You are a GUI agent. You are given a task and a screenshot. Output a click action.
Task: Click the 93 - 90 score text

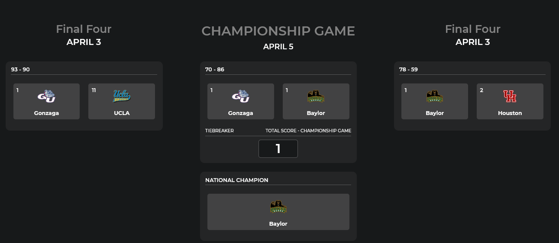click(x=20, y=69)
